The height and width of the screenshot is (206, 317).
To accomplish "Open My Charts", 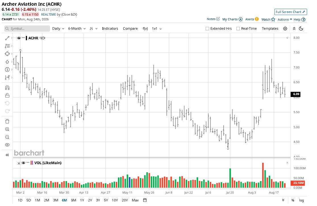I will click(232, 19).
